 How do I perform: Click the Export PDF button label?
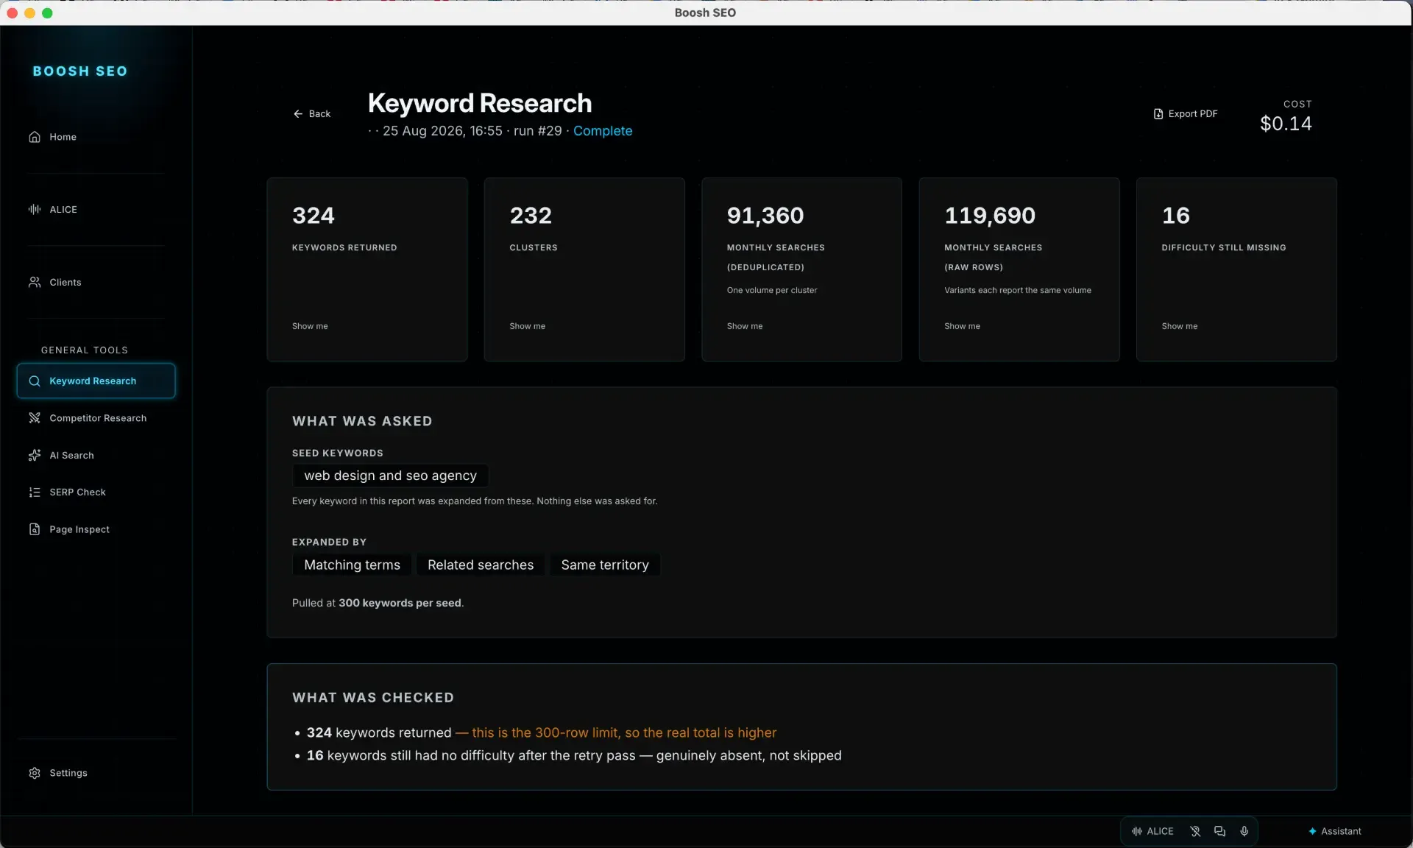tap(1193, 114)
